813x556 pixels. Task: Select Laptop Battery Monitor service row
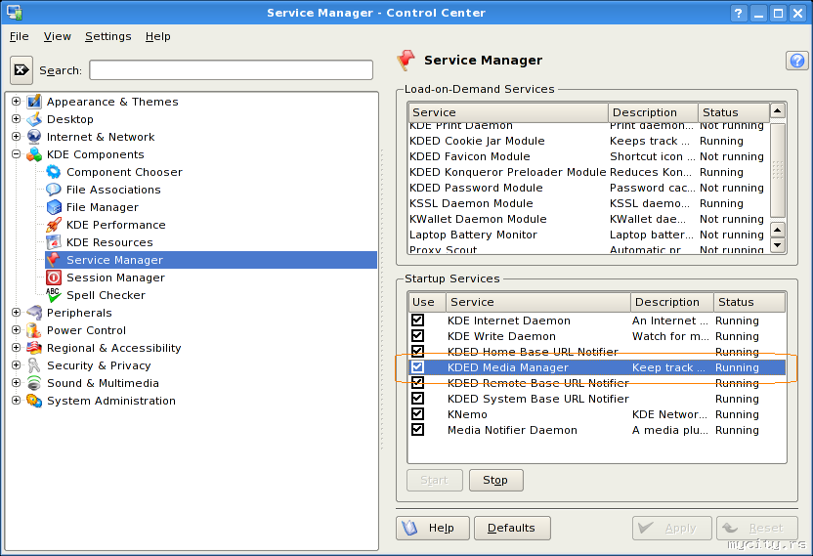tap(589, 235)
